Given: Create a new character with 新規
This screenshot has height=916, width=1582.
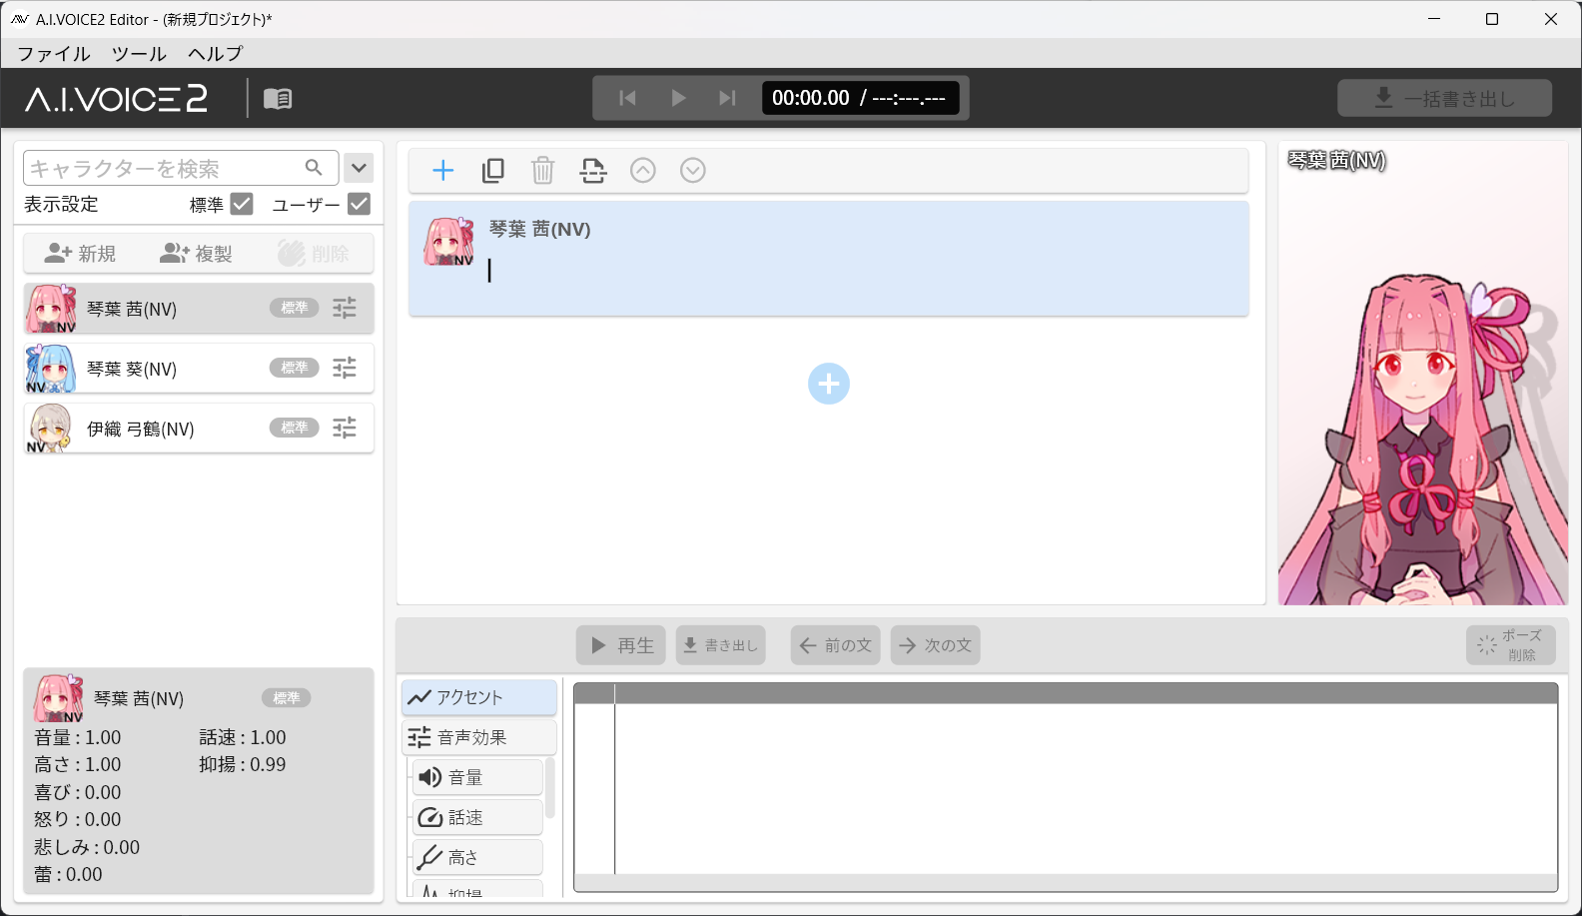Looking at the screenshot, I should [80, 254].
